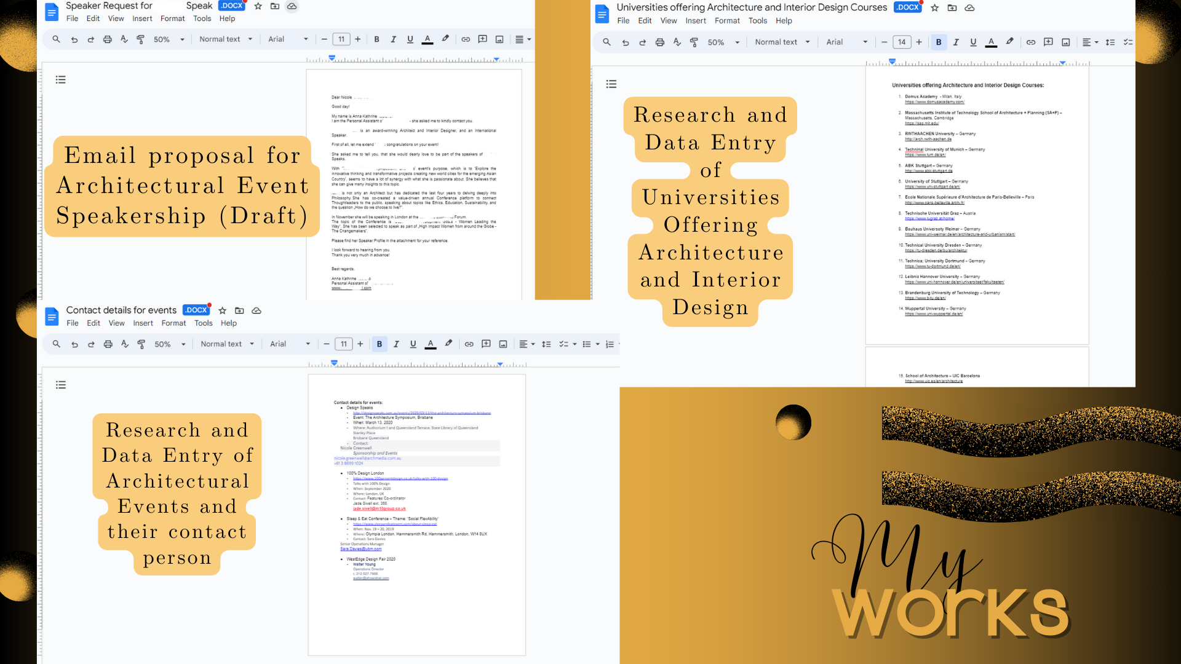Toggle Italic in Contact details toolbar
The width and height of the screenshot is (1181, 664).
click(396, 344)
